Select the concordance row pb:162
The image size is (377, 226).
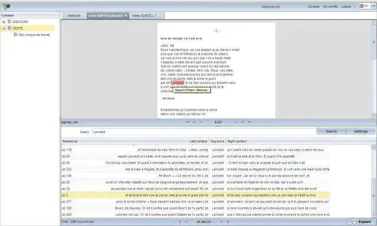(196, 208)
